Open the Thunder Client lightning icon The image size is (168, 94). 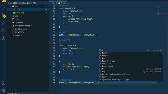3,38
